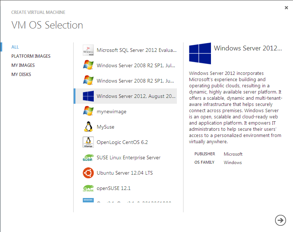Select Microsoft SQL Server 2012 Evalua... entry
This screenshot has height=232, width=293.
pos(126,50)
